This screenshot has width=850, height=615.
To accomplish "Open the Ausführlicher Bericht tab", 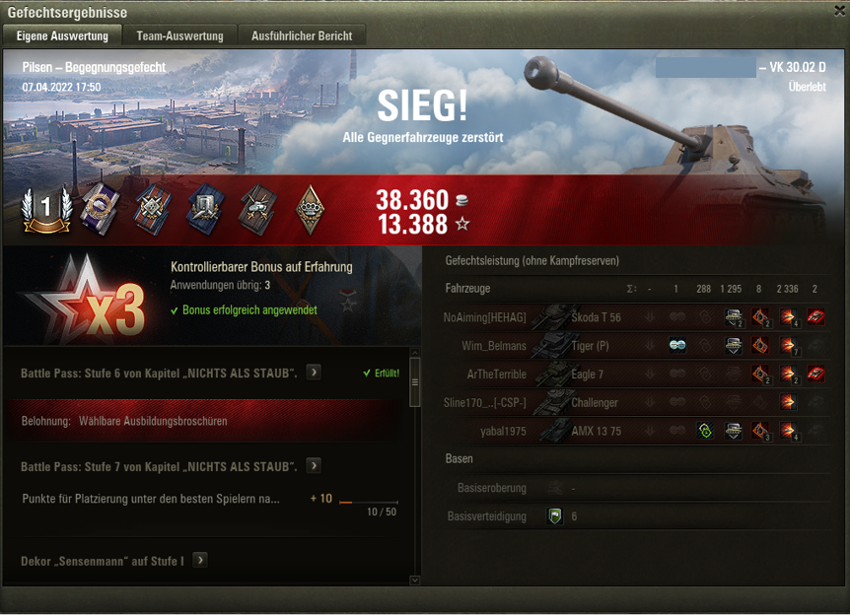I will tap(302, 35).
